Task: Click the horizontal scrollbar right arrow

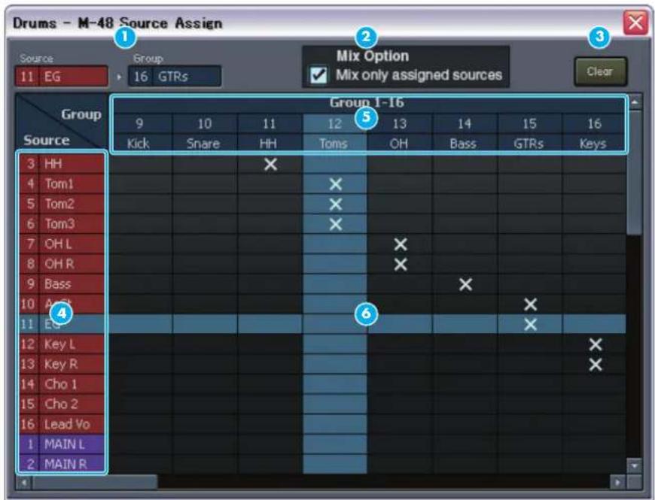Action: (617, 483)
